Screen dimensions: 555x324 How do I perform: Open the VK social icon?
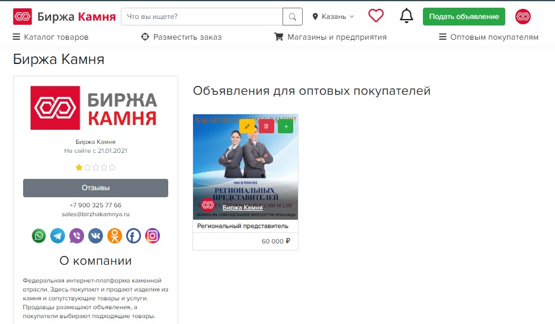[95, 236]
